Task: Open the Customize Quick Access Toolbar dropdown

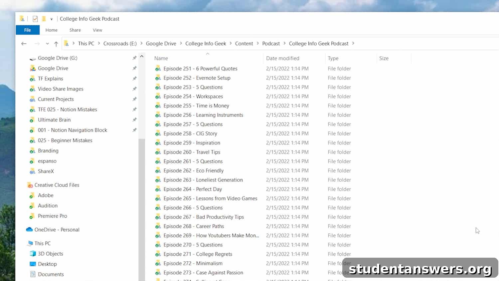Action: [x=52, y=19]
